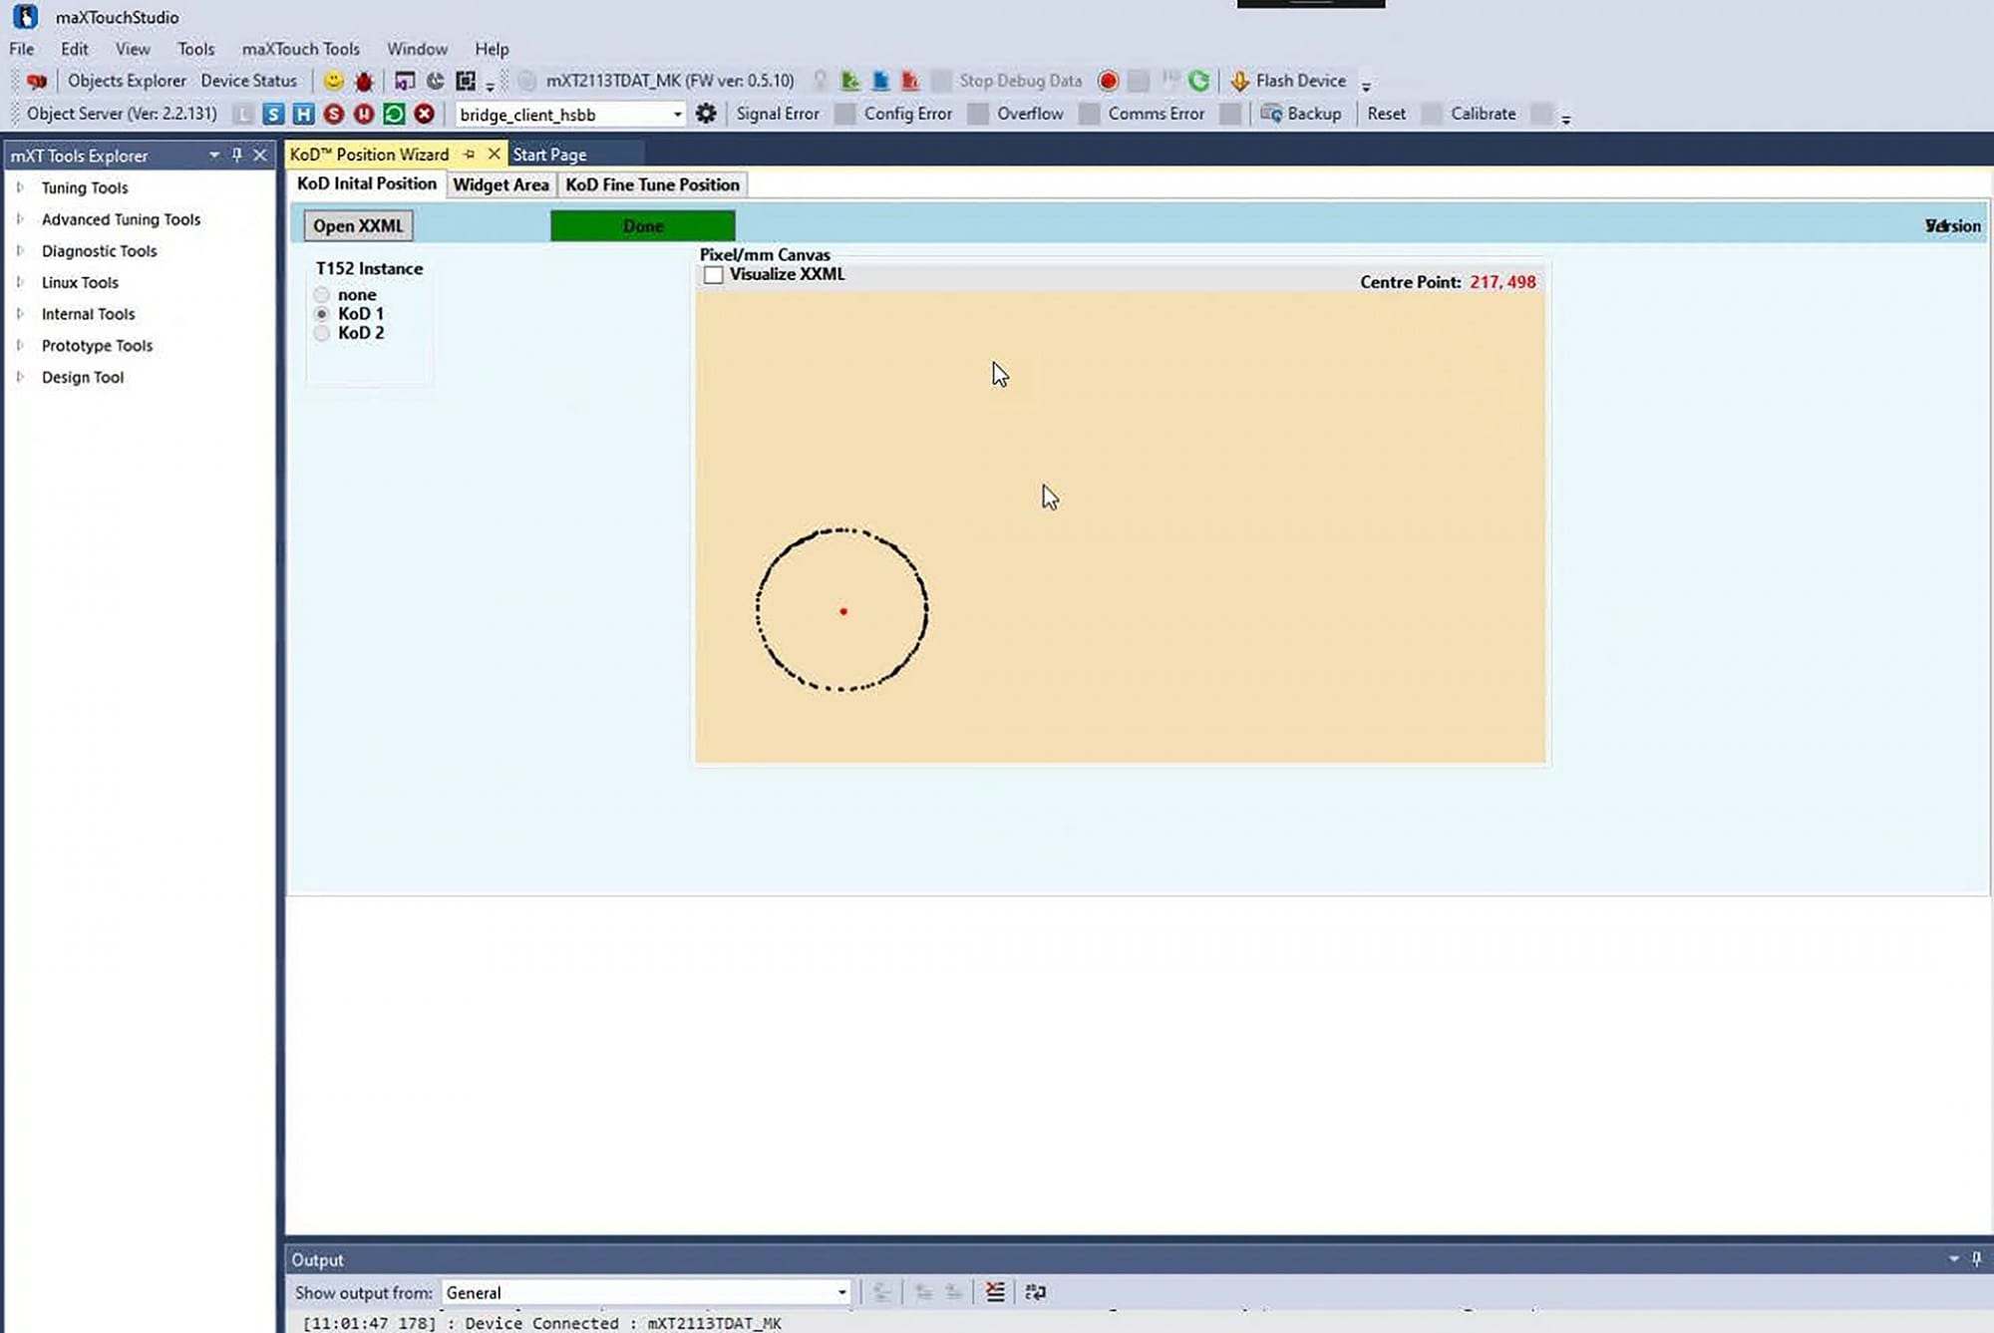
Task: Select the none T152 instance radio
Action: coord(321,295)
